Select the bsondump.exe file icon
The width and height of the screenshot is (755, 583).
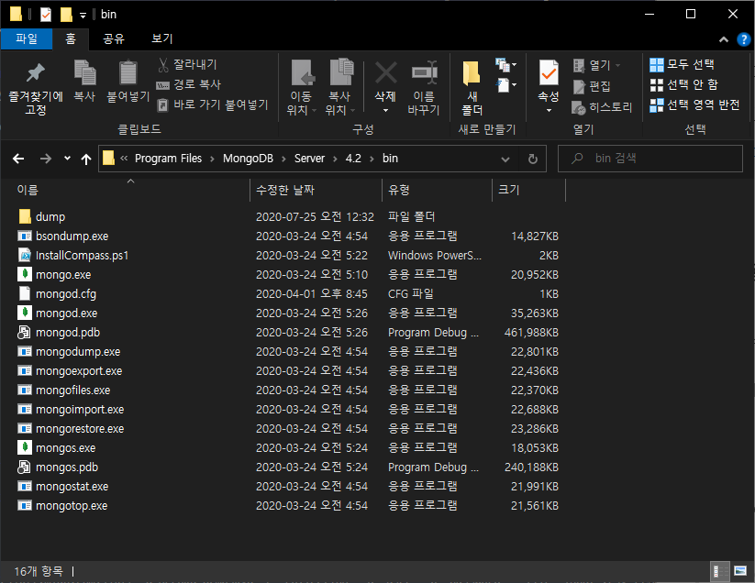[x=25, y=236]
